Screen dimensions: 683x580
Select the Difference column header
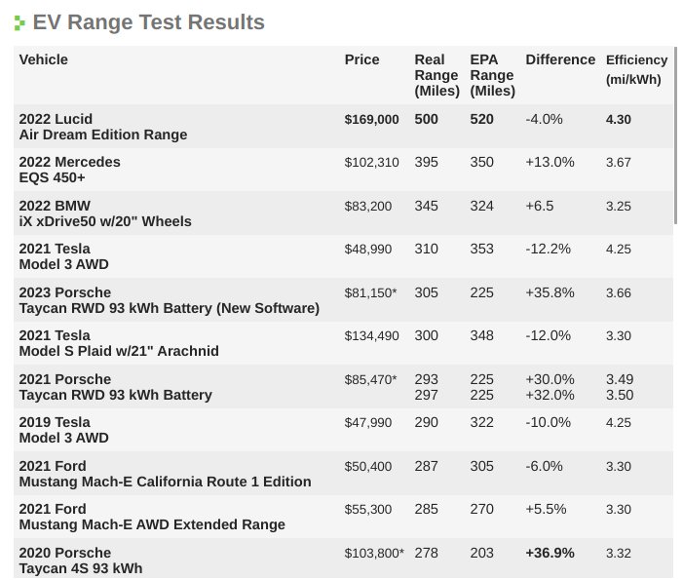click(560, 59)
